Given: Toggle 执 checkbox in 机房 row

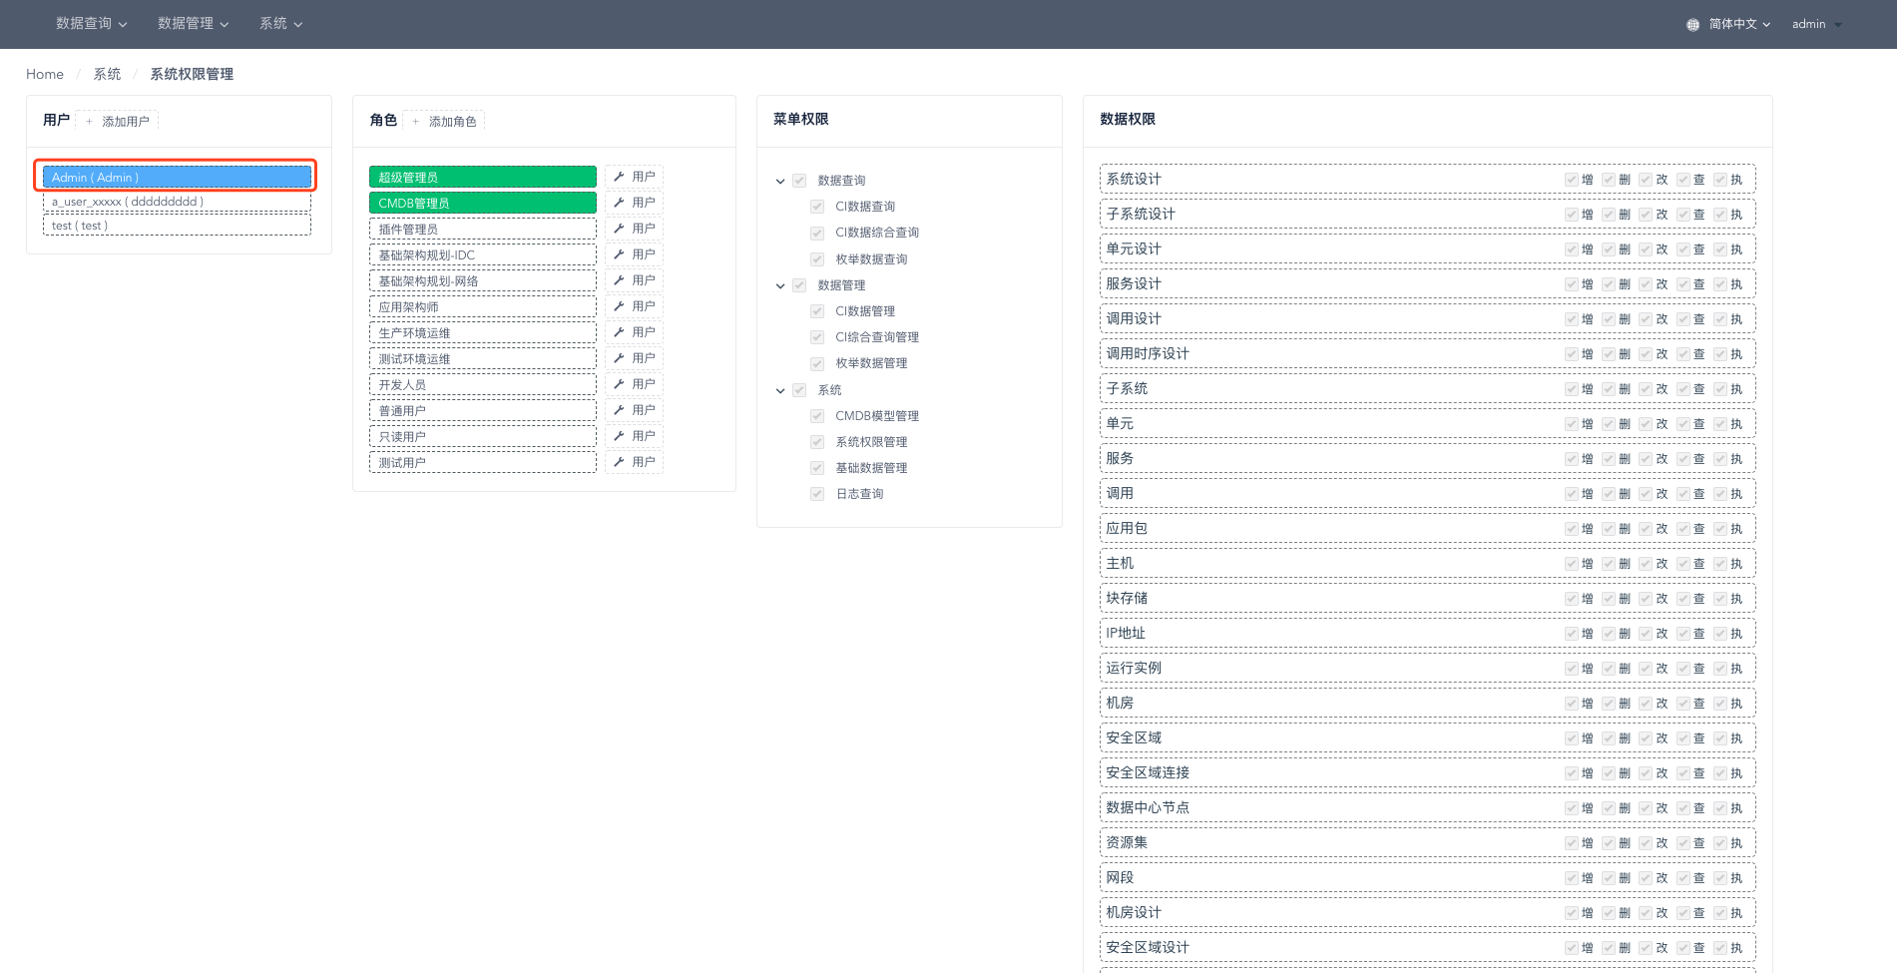Looking at the screenshot, I should coord(1720,704).
